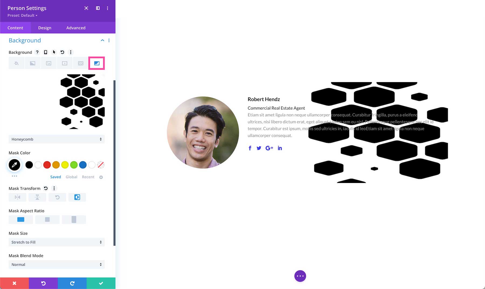Select the Commercial Real Estate Agent title
Screen dimensions: 485x289
[276, 108]
